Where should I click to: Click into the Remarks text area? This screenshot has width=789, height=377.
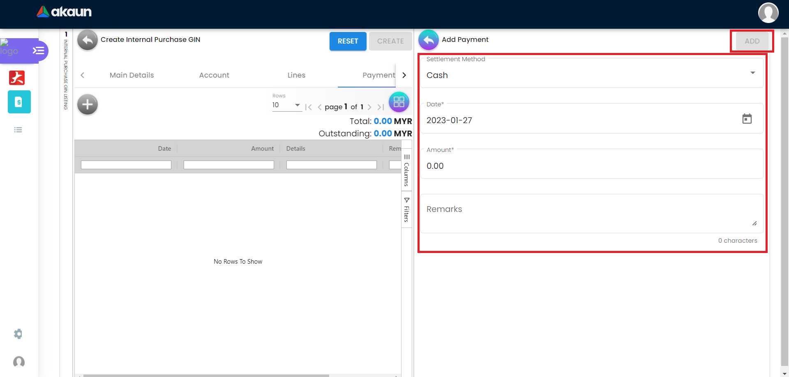click(592, 214)
